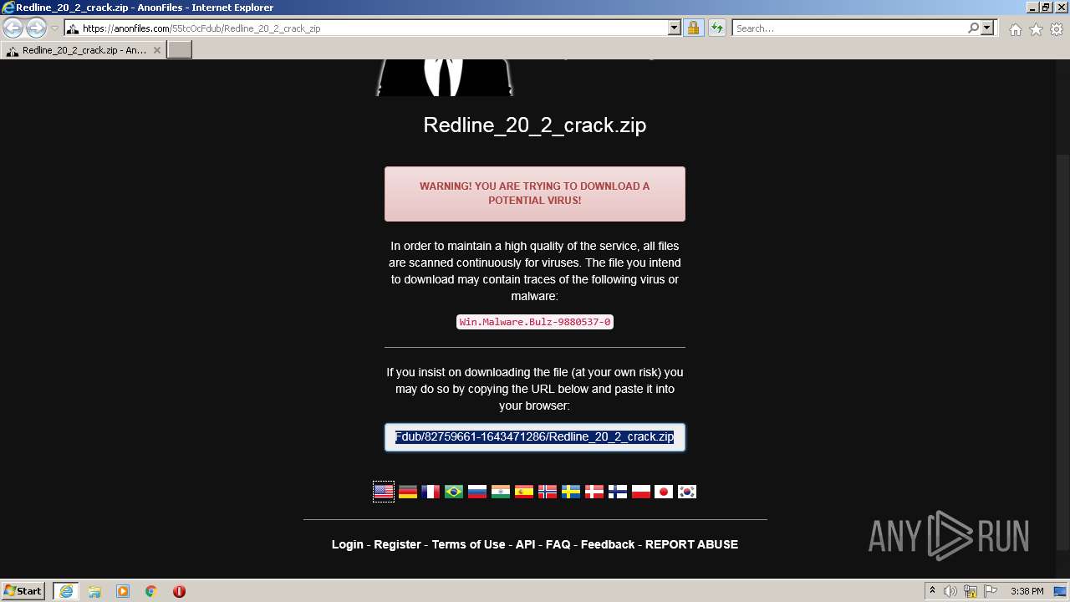Viewport: 1070px width, 602px height.
Task: Click the REPORT ABUSE link
Action: pos(691,544)
